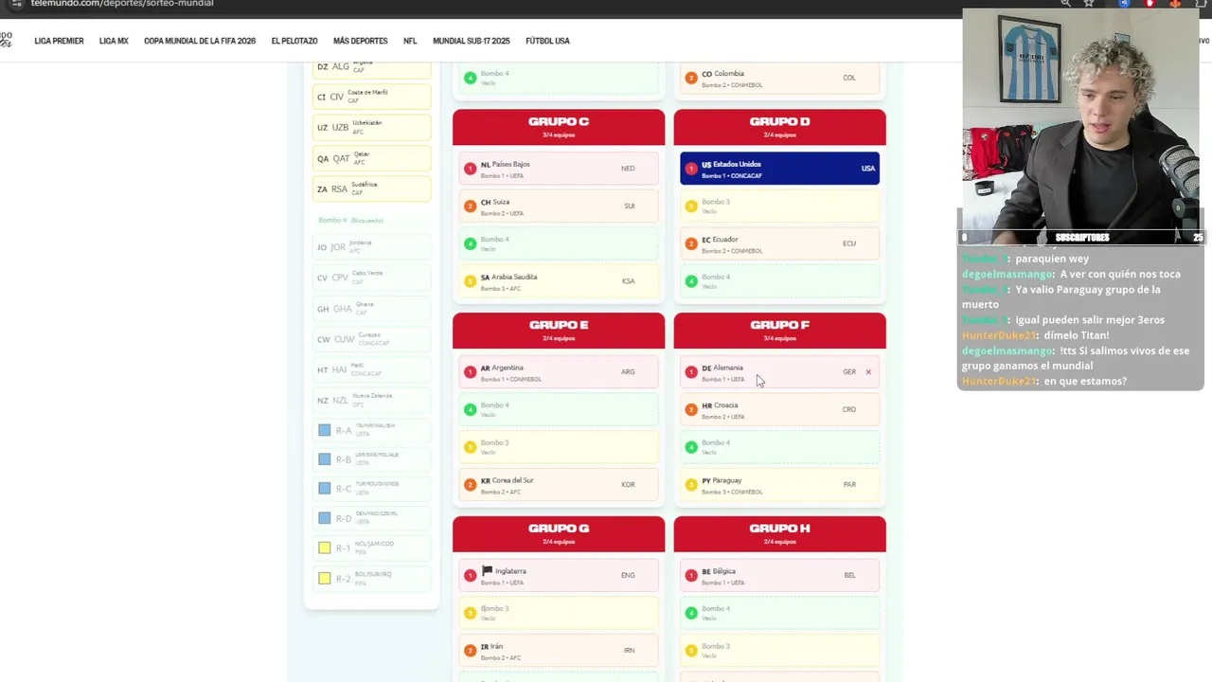Click the yellow R-1 playoff square icon
The image size is (1212, 682).
pos(325,547)
